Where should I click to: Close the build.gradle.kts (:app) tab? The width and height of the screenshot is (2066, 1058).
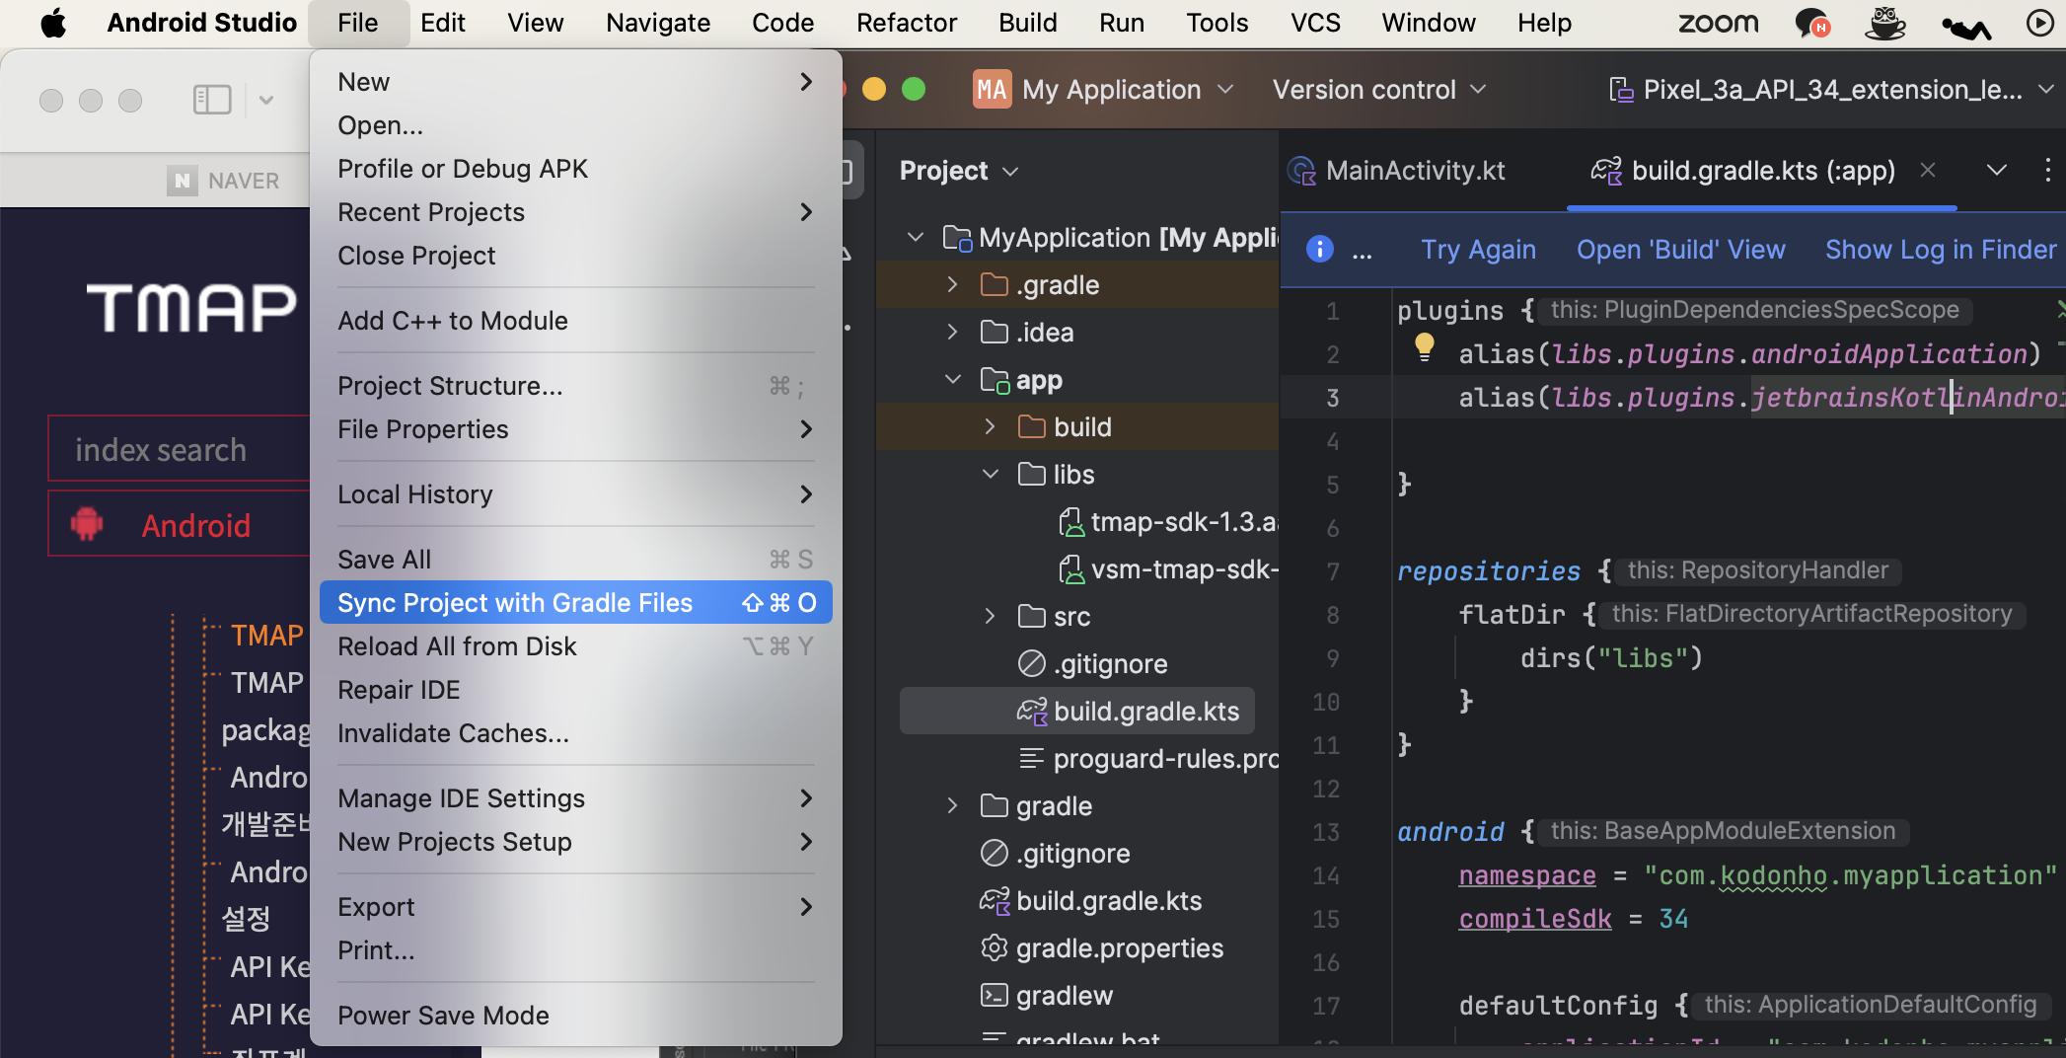coord(1927,171)
